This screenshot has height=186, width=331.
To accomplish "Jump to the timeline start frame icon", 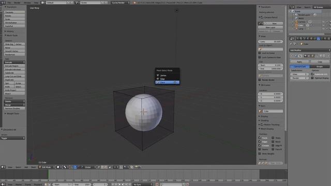I will pyautogui.click(x=113, y=184).
